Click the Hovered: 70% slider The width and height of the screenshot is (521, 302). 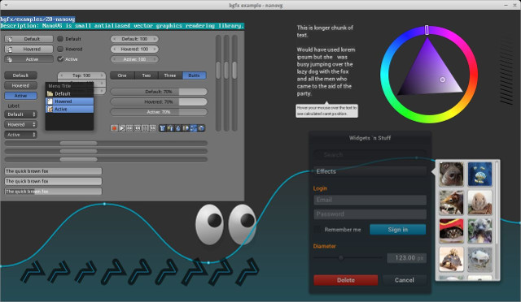click(x=159, y=101)
